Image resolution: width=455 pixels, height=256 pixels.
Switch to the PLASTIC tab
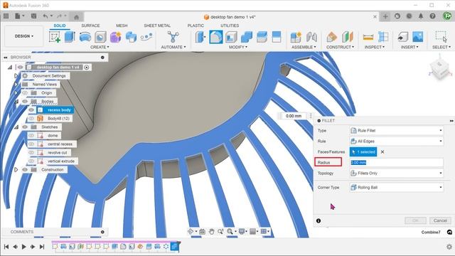click(196, 26)
